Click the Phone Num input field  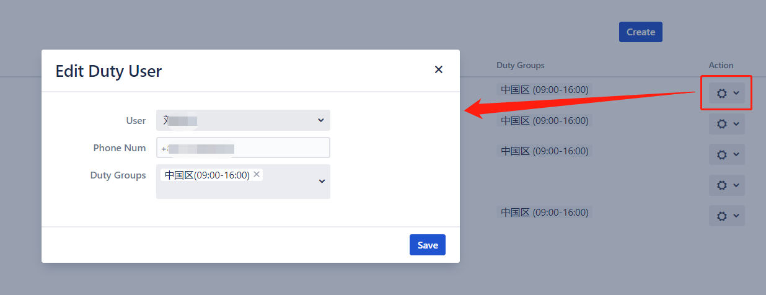[243, 148]
